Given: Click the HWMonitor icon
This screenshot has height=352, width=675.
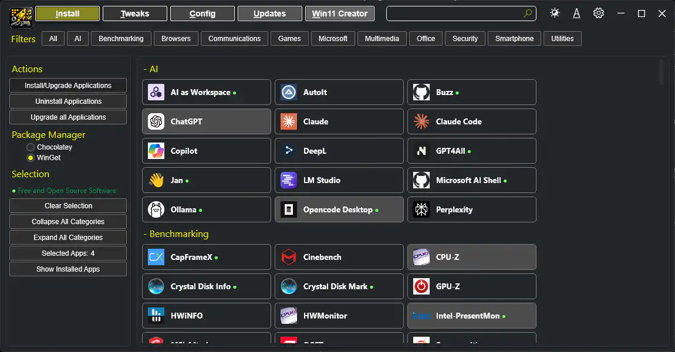Looking at the screenshot, I should [x=288, y=316].
